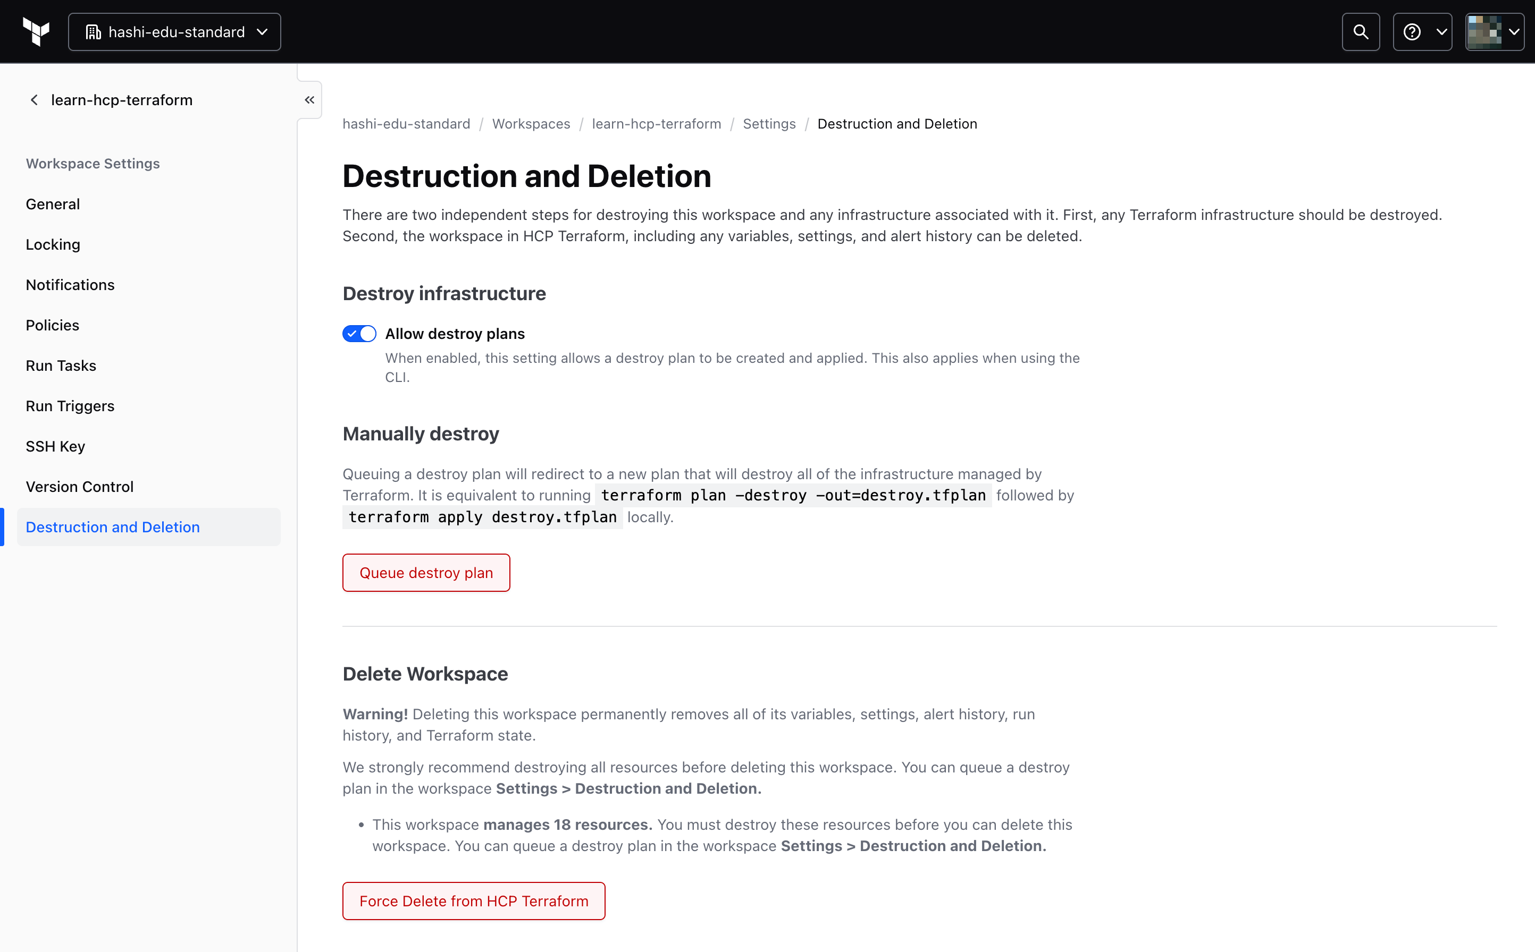Click the help question-mark icon
This screenshot has height=952, width=1535.
(1413, 31)
